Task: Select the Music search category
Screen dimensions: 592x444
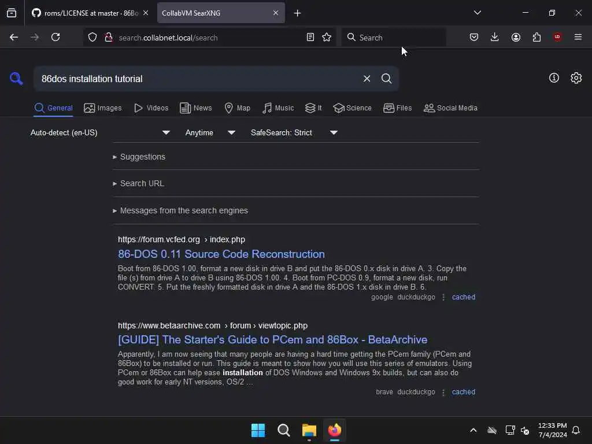Action: (278, 108)
